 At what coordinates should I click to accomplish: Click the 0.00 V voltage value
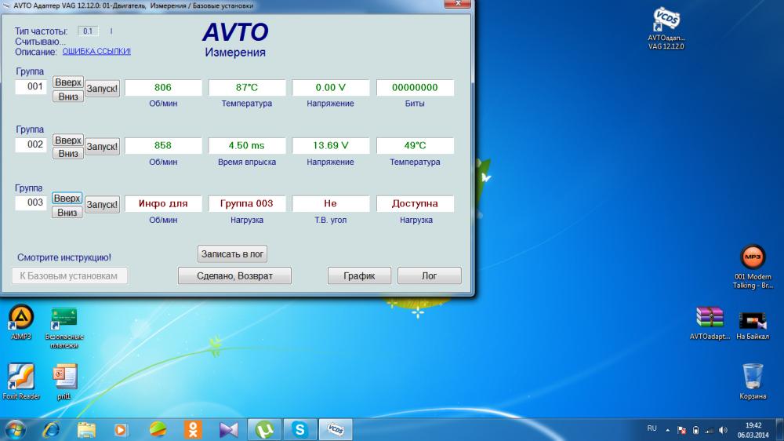tap(331, 88)
